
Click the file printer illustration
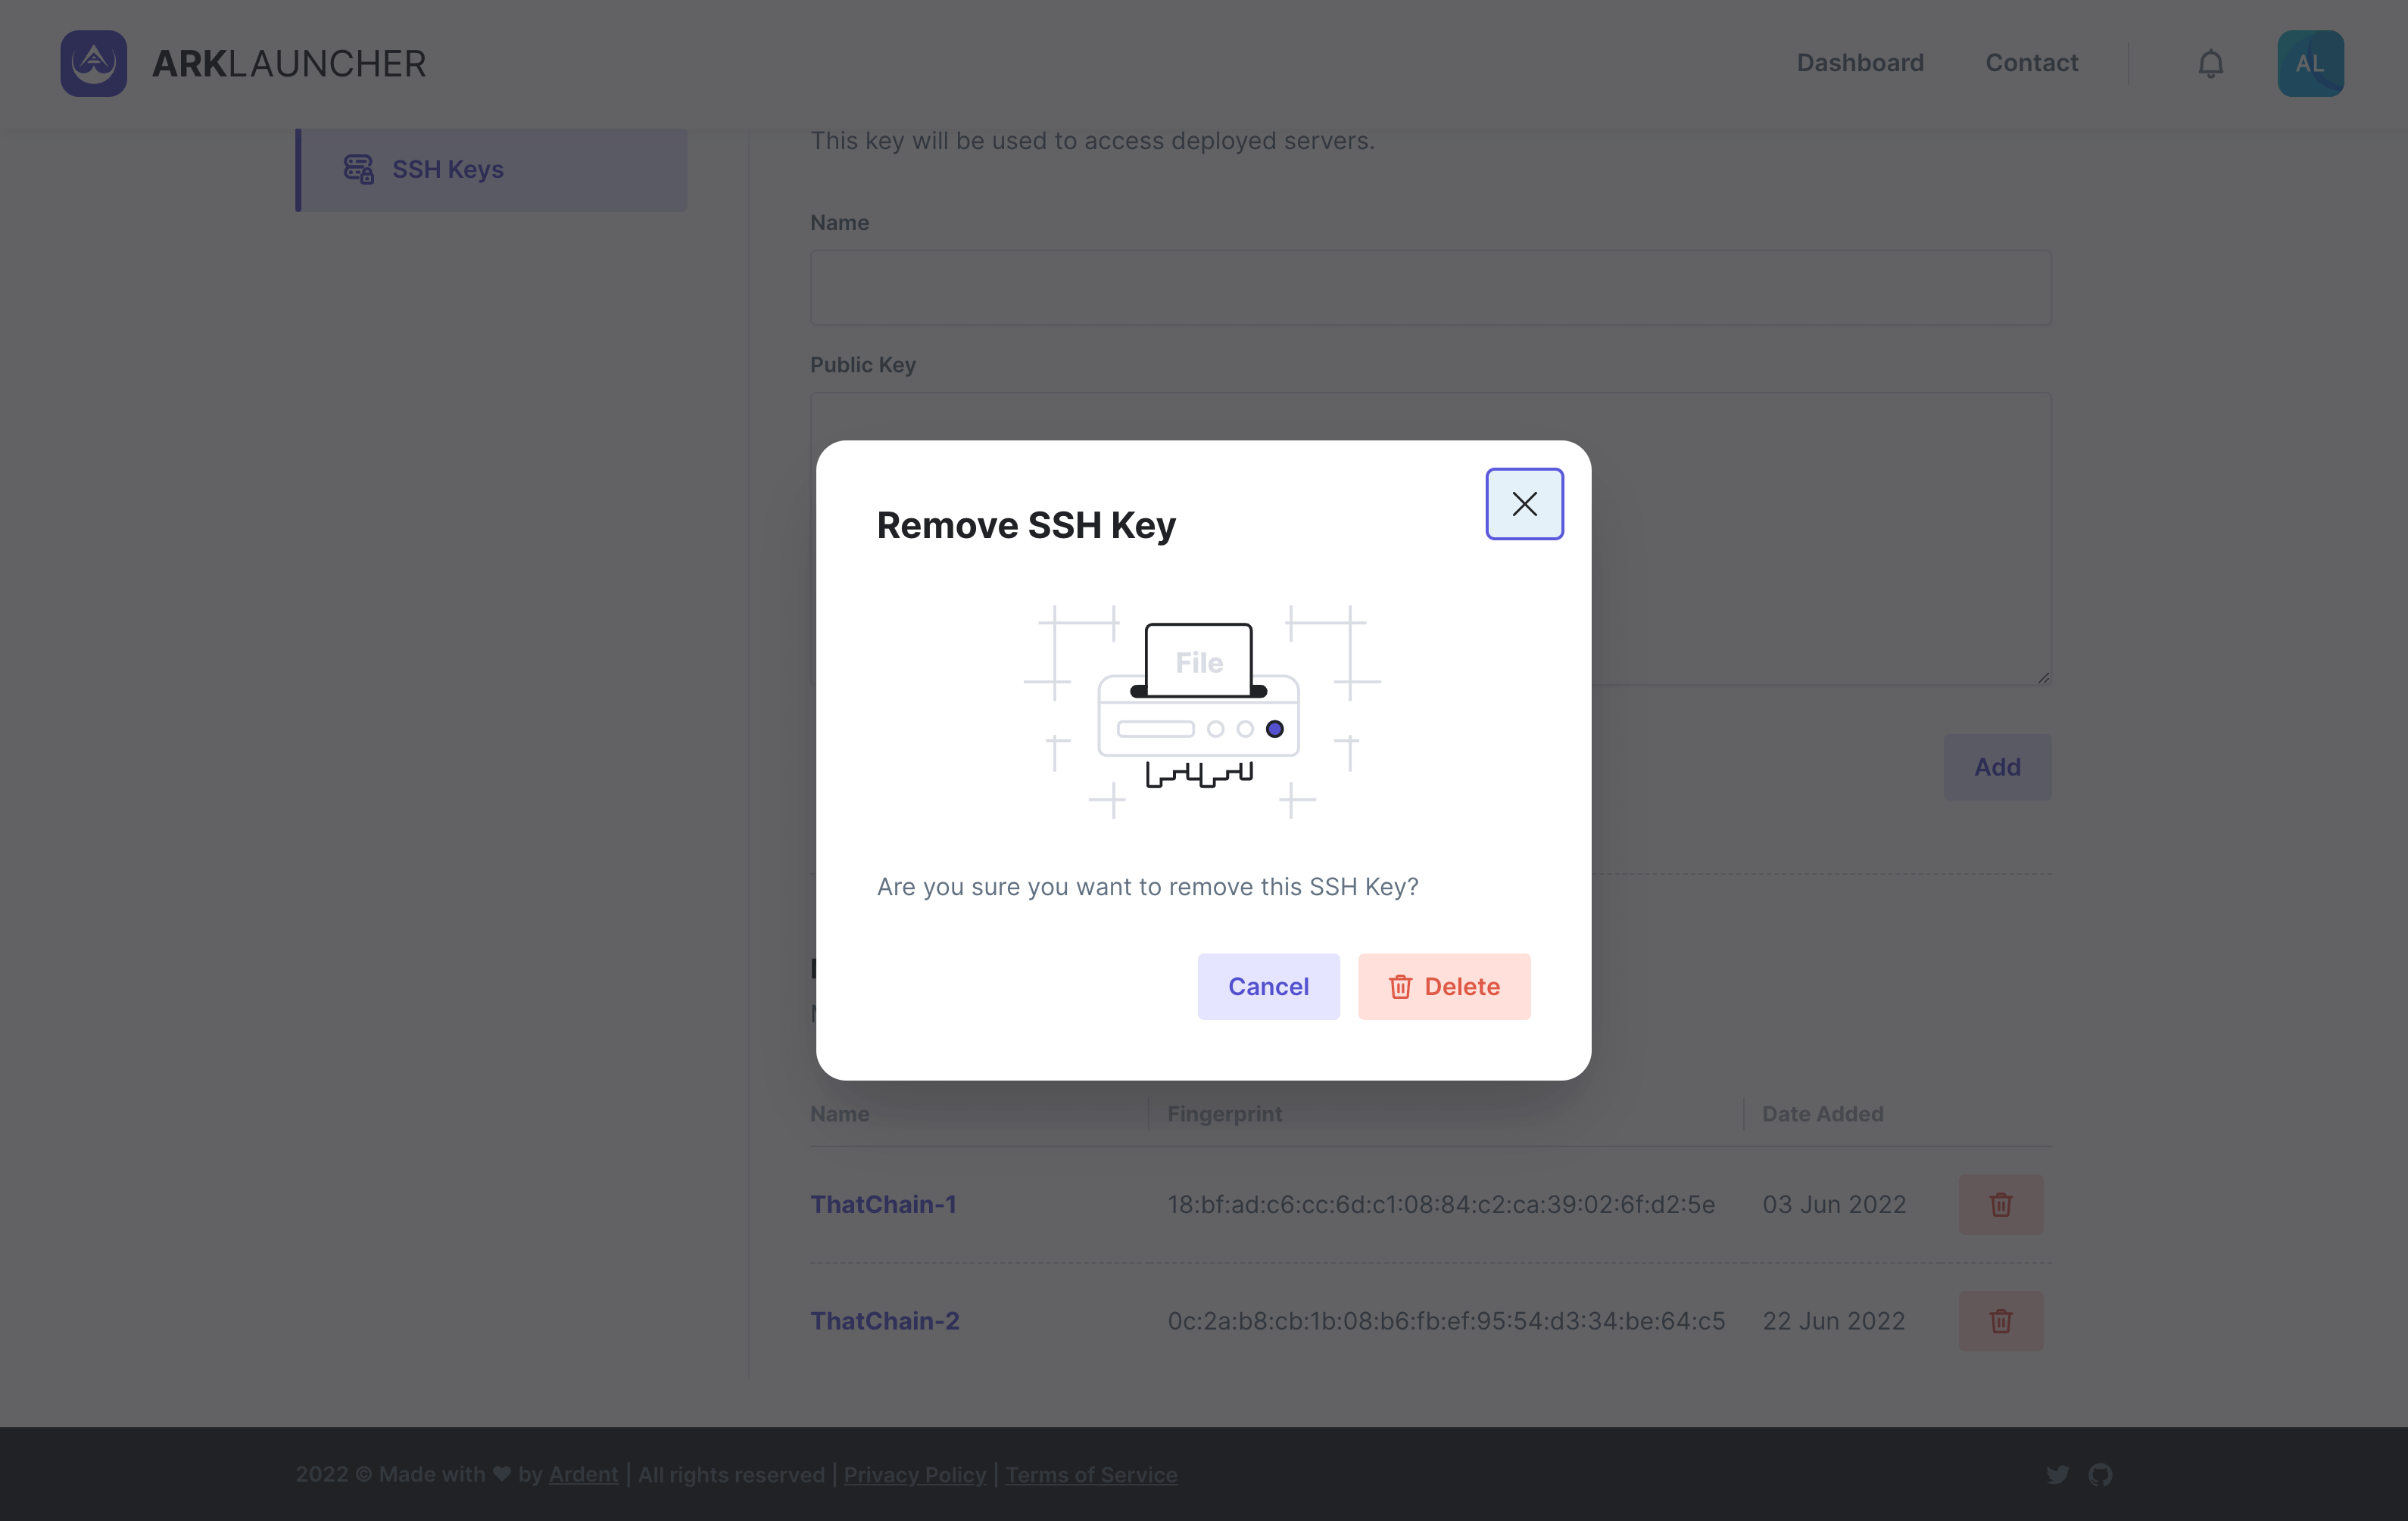1200,711
